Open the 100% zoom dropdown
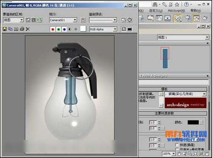 169,154
